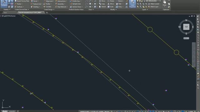Turn off layer bulb icon
The height and width of the screenshot is (112, 200).
(x=137, y=1)
